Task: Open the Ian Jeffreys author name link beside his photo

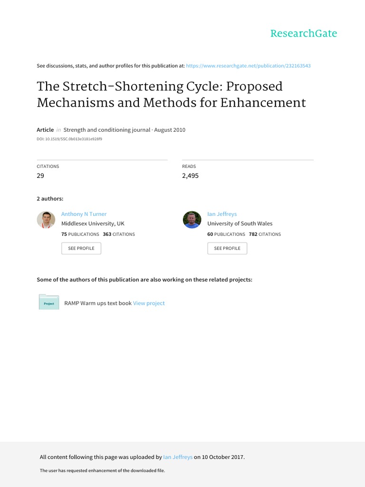Action: click(222, 214)
